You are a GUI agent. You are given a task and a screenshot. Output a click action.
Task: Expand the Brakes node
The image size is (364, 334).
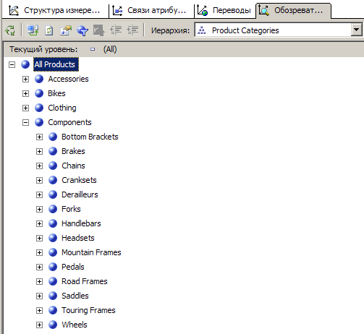pos(39,151)
